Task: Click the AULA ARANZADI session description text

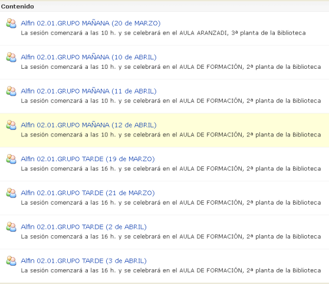Action: [163, 33]
